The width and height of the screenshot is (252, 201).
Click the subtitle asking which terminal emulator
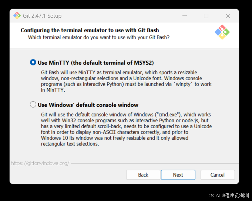99,37
